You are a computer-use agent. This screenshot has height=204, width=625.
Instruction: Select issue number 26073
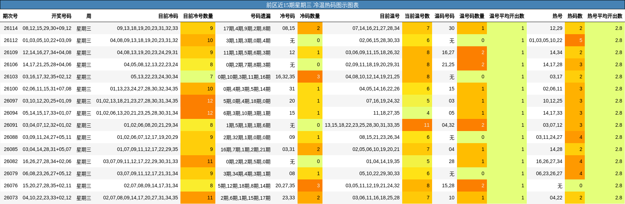(11, 198)
